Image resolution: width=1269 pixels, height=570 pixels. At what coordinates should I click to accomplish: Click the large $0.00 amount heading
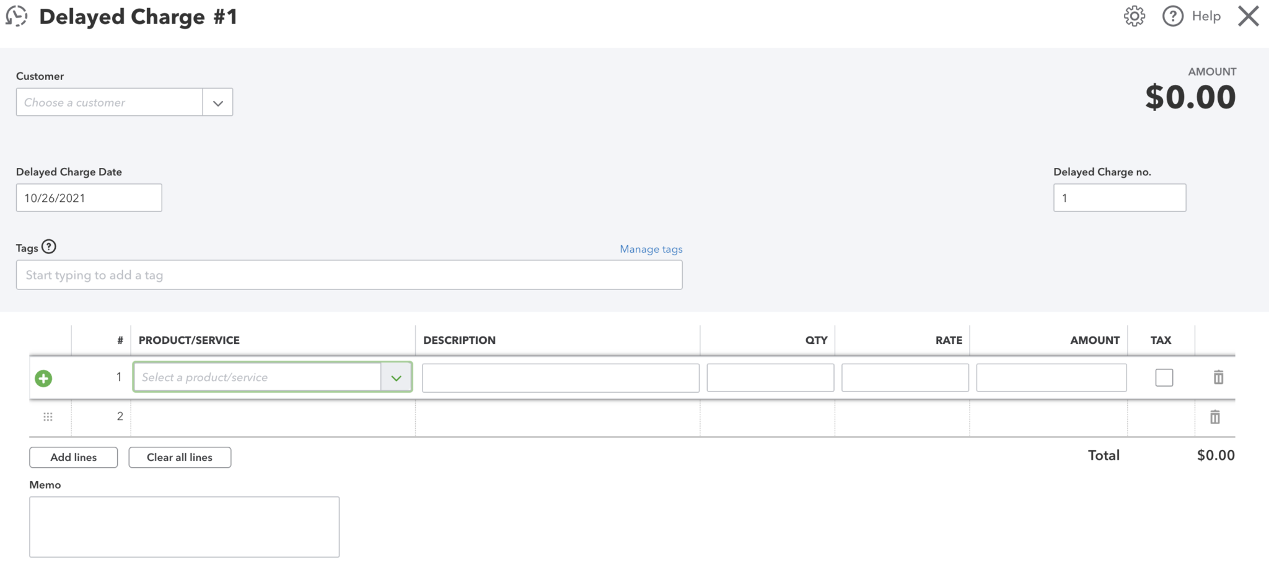[1190, 97]
